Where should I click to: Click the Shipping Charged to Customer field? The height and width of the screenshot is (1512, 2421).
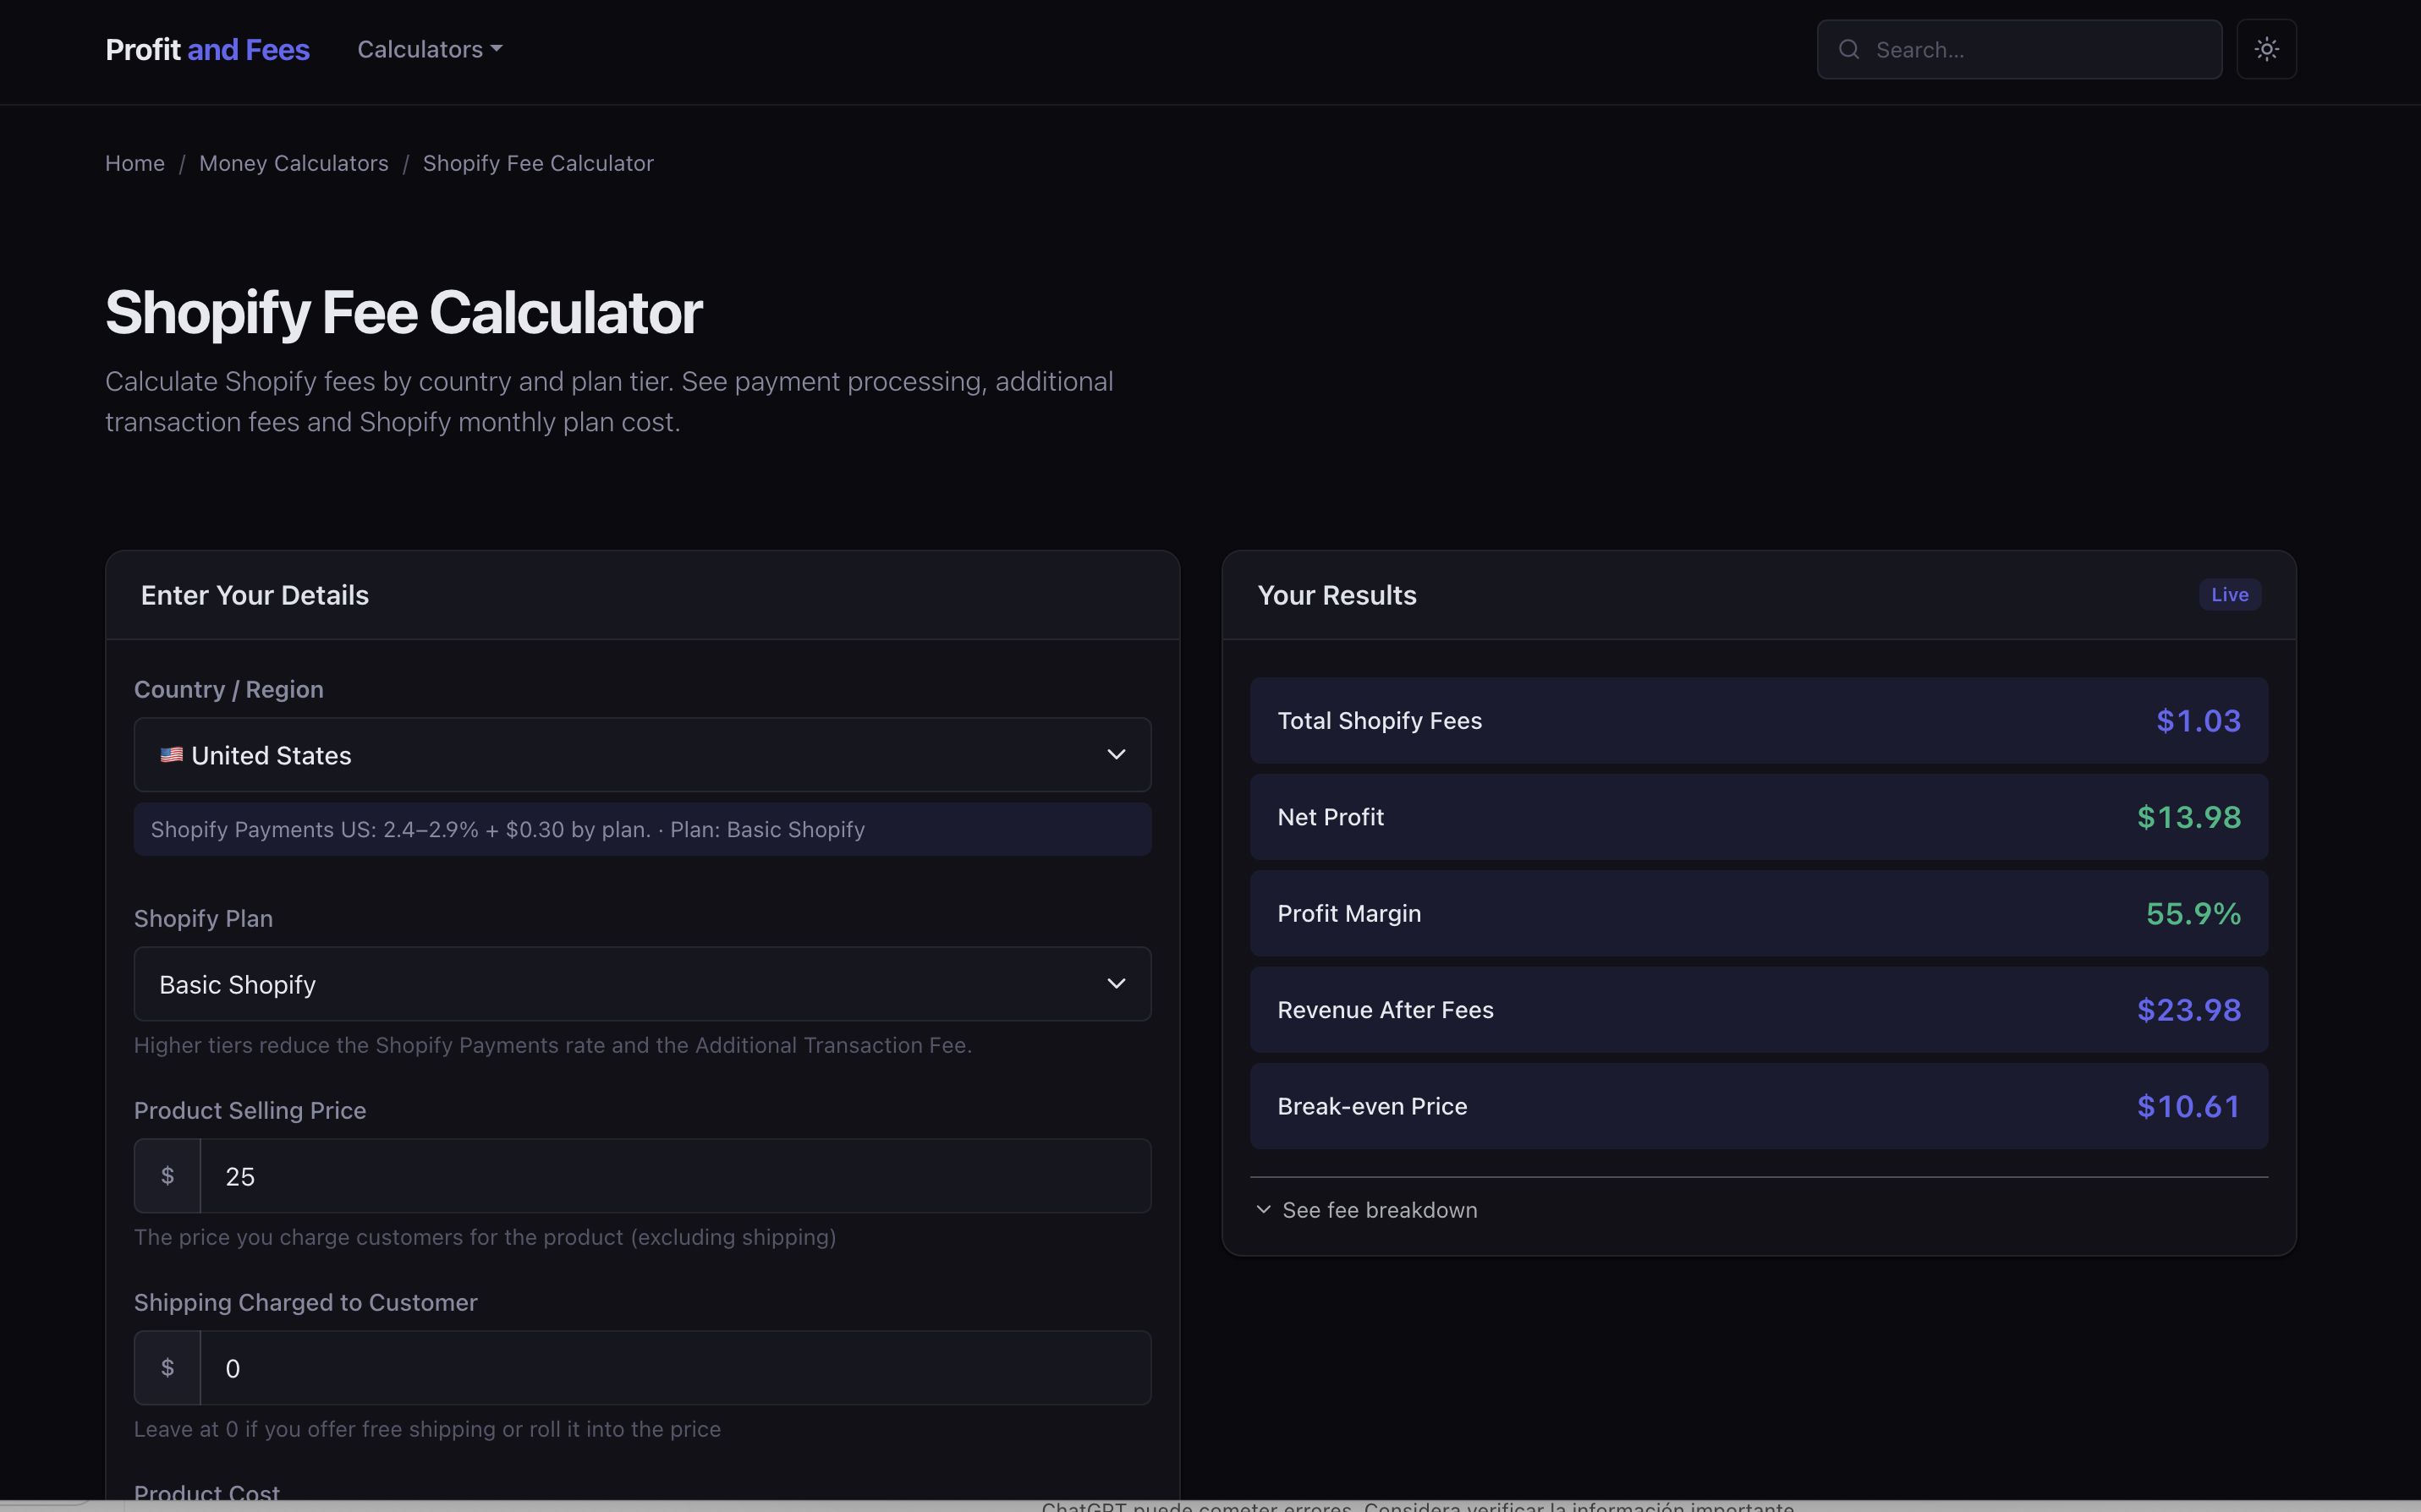[676, 1368]
